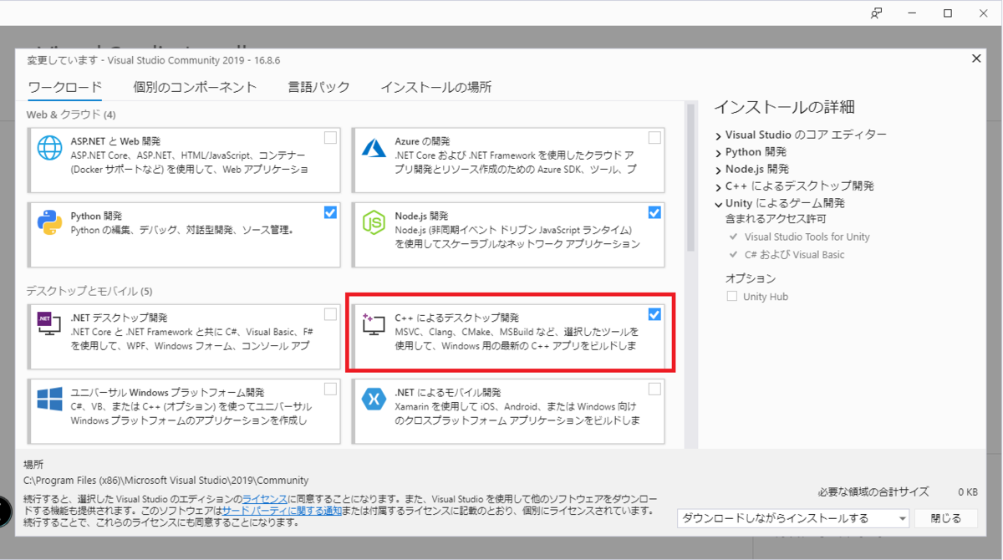The image size is (1003, 560).
Task: Open the ライセンス link
Action: (x=266, y=496)
